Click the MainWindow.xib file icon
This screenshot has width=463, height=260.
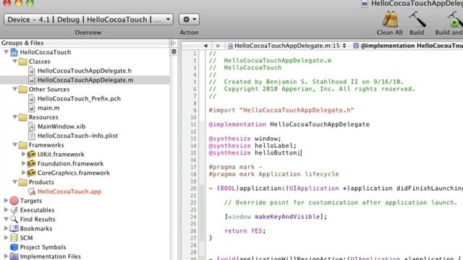click(32, 126)
